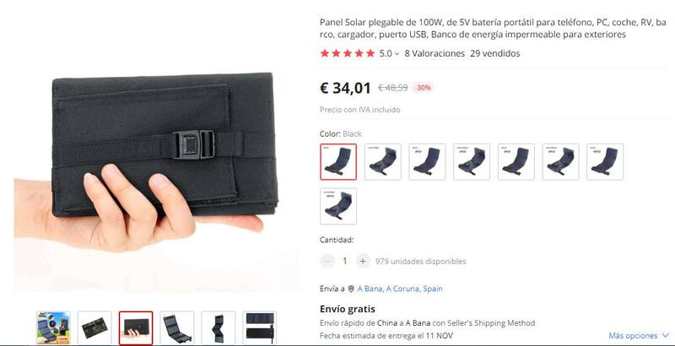The image size is (675, 346).
Task: Select the hand-held folded panel thumbnail
Action: (x=136, y=328)
